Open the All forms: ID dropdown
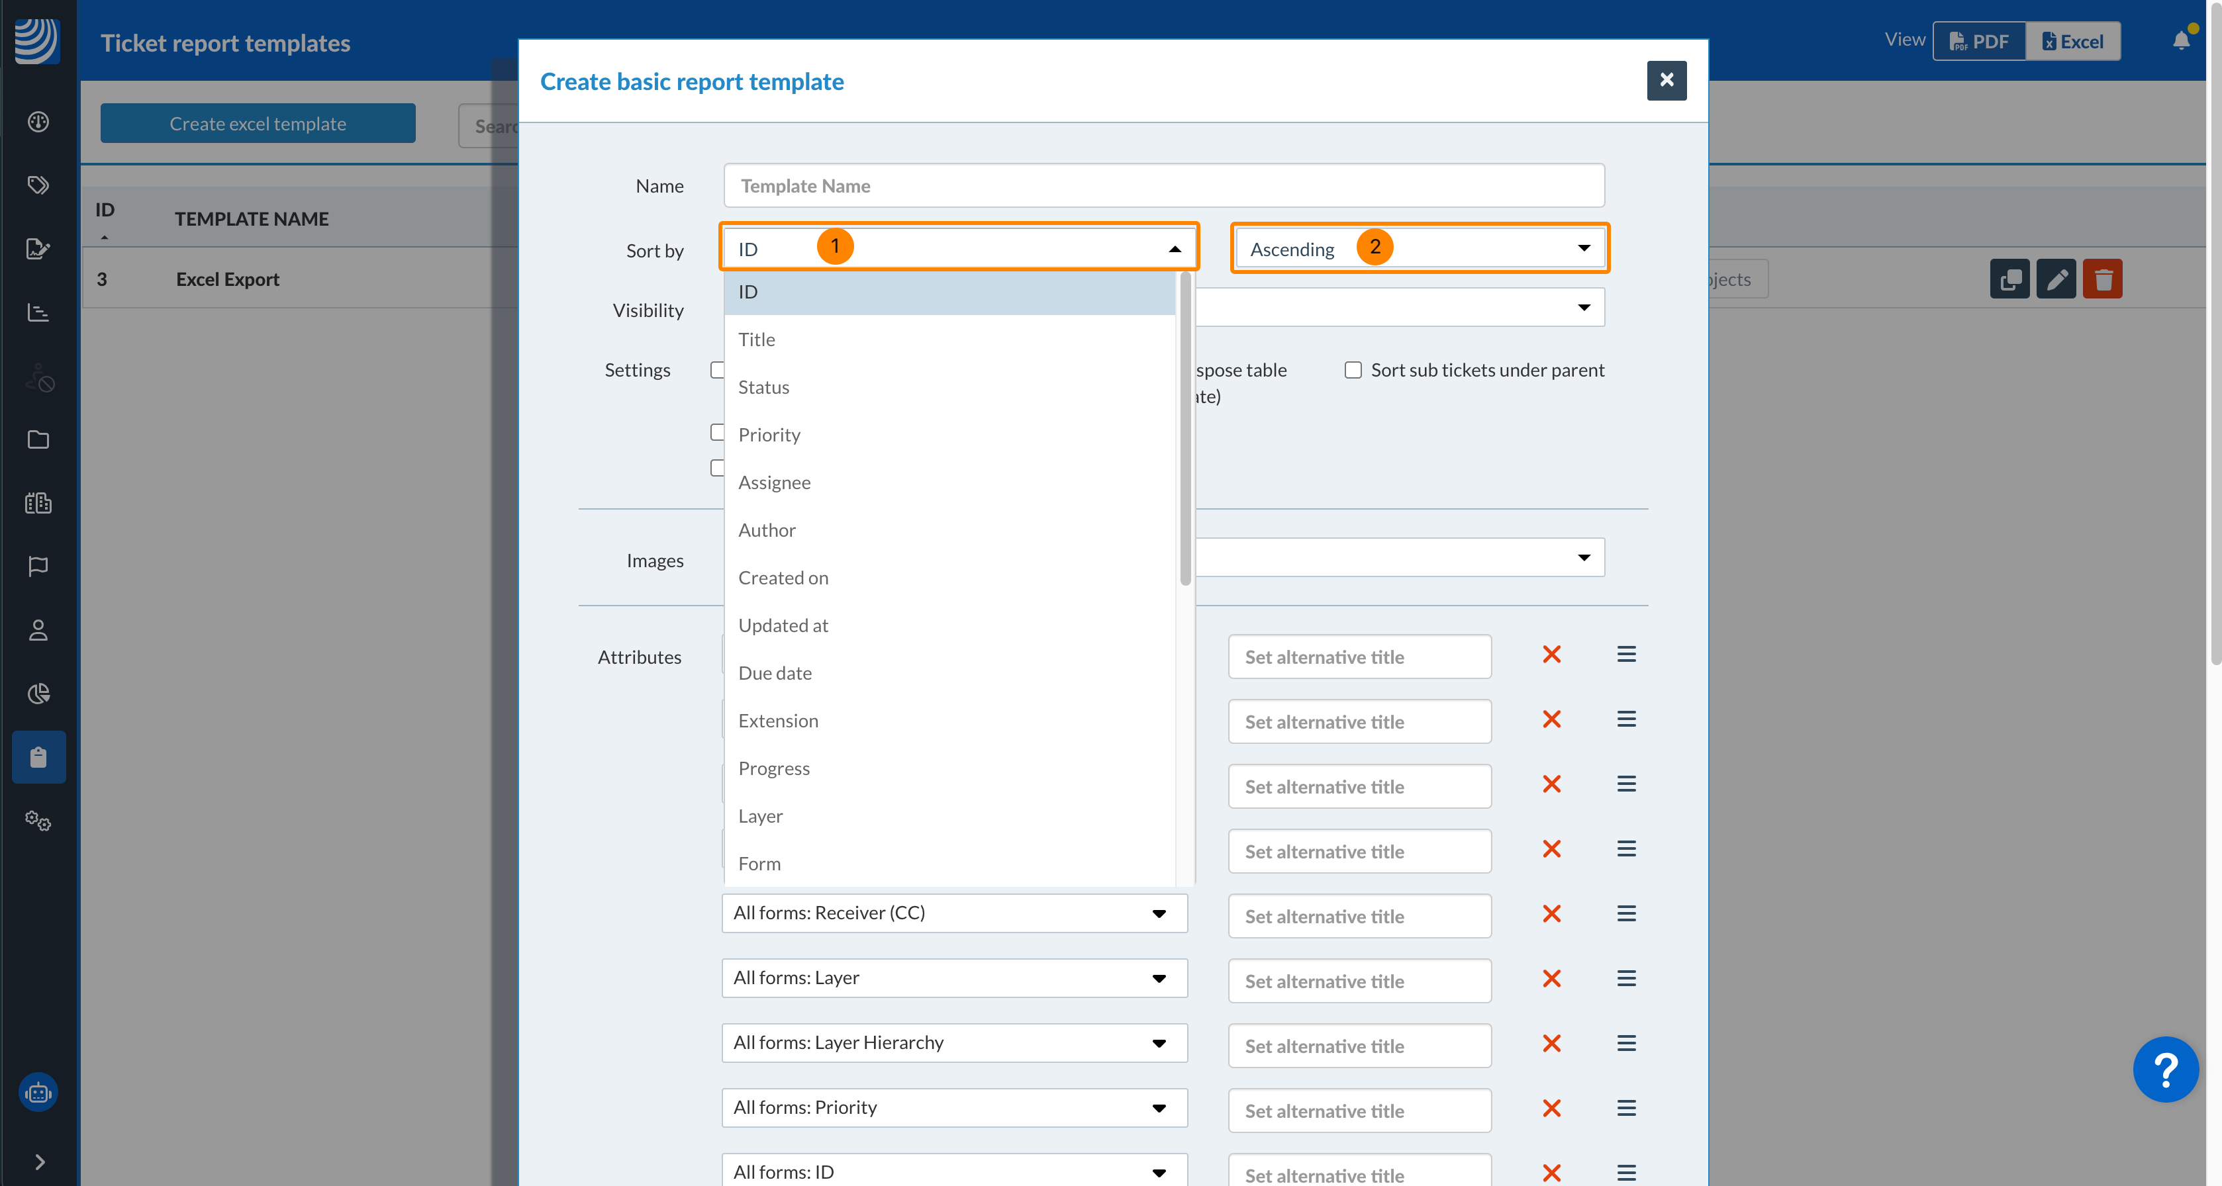Viewport: 2222px width, 1186px height. coord(954,1171)
